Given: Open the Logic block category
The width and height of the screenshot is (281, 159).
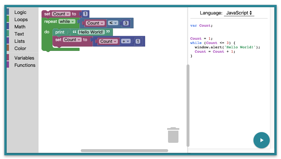Looking at the screenshot, I should [x=20, y=12].
